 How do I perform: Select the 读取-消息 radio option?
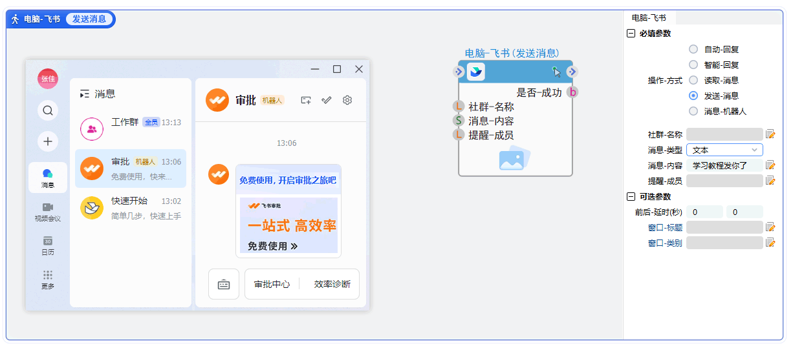(x=693, y=80)
